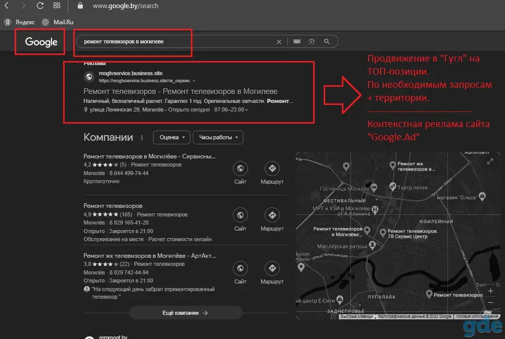Click Маршрут icon for 8 029 742-44-94 listing
Screen dimensions: 505x339
(x=272, y=268)
